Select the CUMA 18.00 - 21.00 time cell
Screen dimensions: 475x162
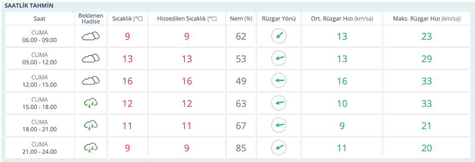coord(39,126)
